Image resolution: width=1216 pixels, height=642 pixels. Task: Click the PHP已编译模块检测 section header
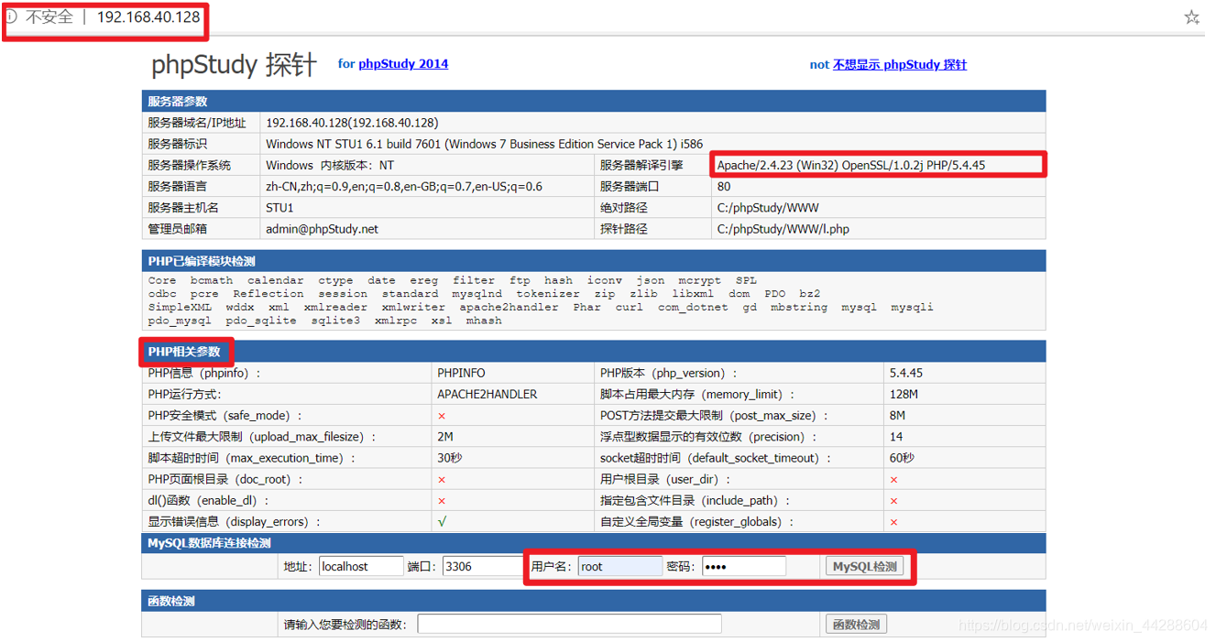click(x=594, y=261)
